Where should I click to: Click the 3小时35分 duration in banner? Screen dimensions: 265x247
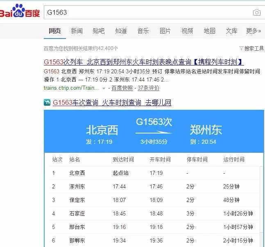tap(154, 142)
